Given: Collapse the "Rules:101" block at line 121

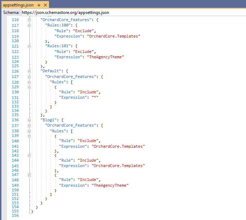Looking at the screenshot, I should pyautogui.click(x=29, y=46).
